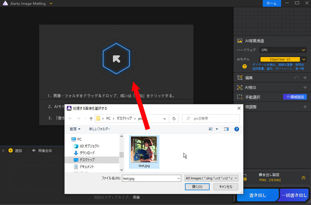
Task: Click the tree scrollbar down arrow
Action: pos(121,170)
